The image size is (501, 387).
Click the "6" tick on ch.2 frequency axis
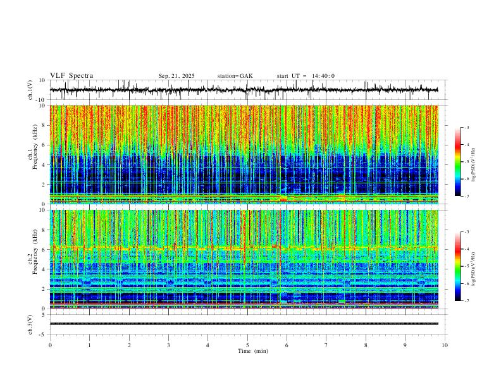click(x=44, y=250)
